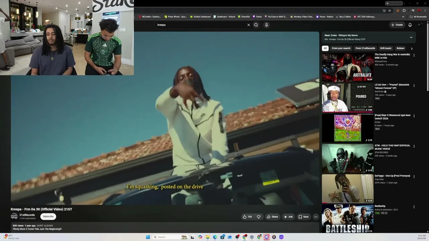Open the Chrome three-dot menu
Screen dimensions: 429x241
click(x=425, y=10)
